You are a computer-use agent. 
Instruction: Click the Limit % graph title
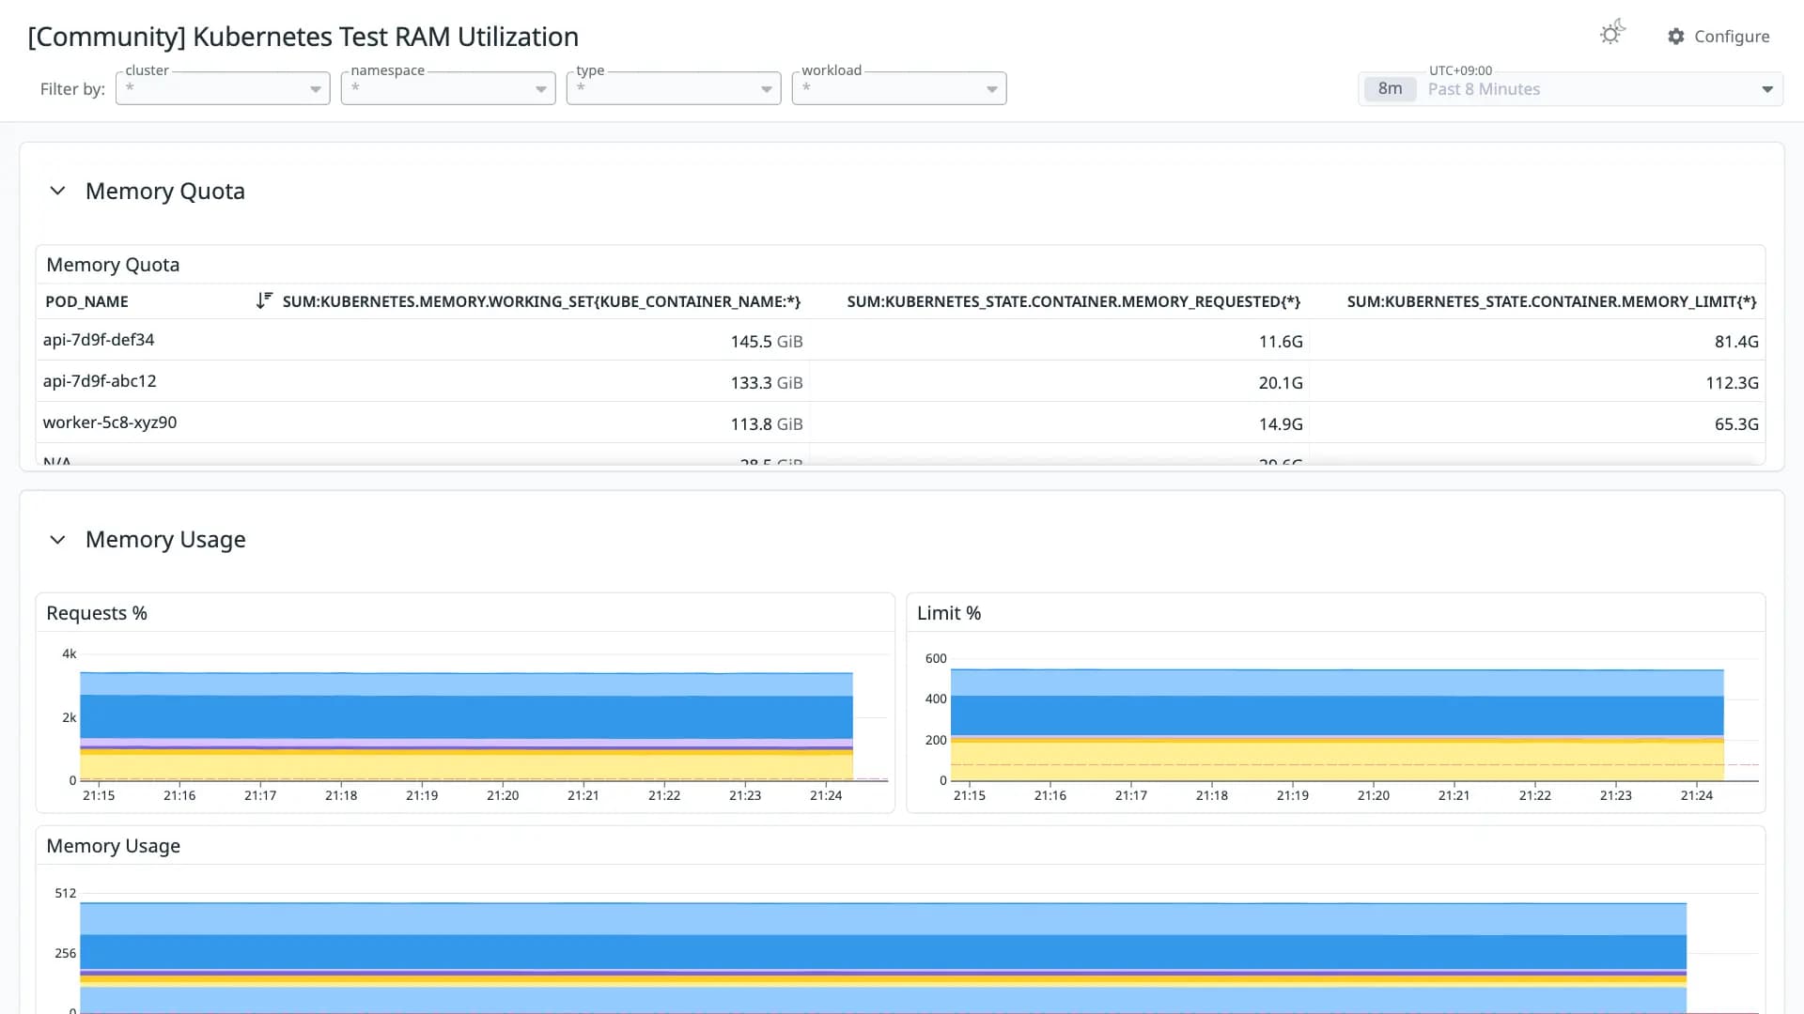949,613
